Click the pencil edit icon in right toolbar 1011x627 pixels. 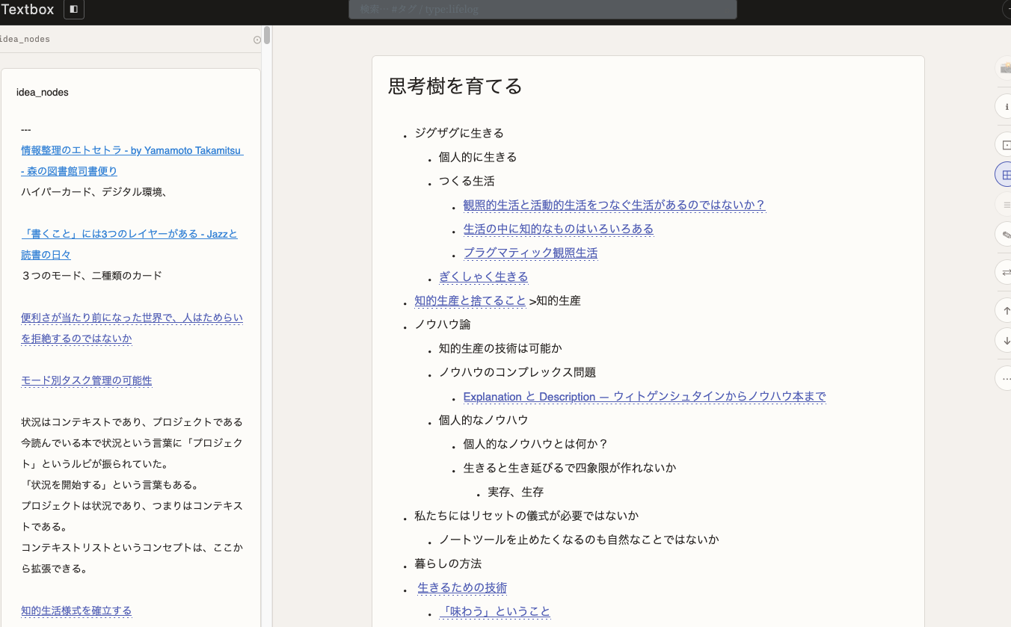pos(1004,235)
